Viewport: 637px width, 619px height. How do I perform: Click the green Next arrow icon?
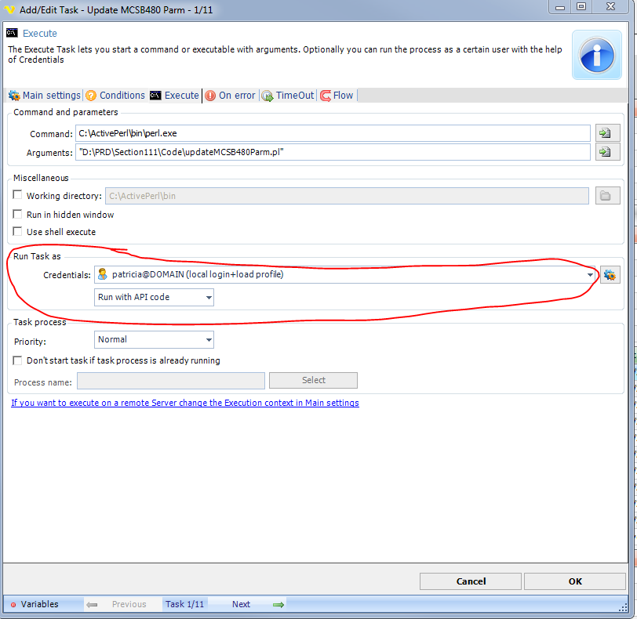[x=278, y=604]
